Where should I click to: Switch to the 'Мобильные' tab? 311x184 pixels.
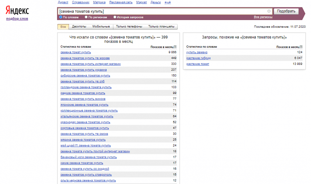pos(101,27)
